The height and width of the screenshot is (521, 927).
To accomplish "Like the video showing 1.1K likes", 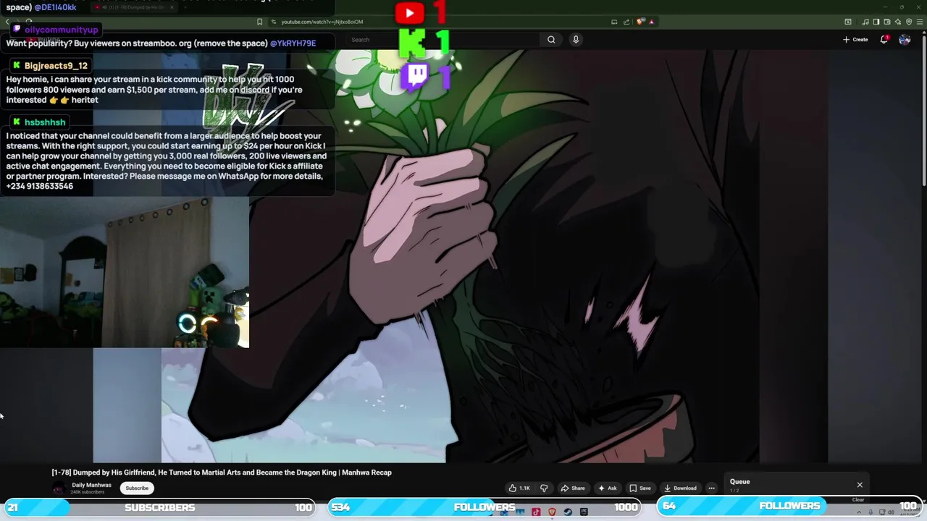I will tap(519, 488).
